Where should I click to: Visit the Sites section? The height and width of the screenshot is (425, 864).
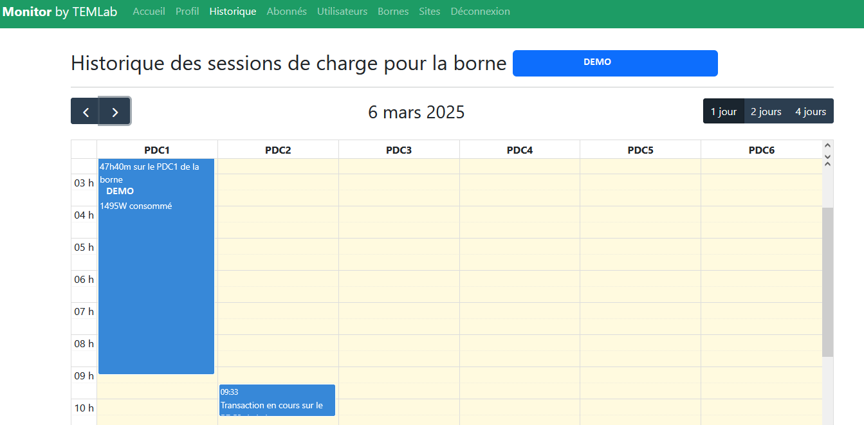(430, 11)
